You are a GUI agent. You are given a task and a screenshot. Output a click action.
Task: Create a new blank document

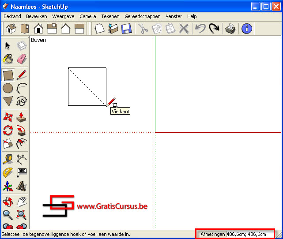click(x=99, y=29)
